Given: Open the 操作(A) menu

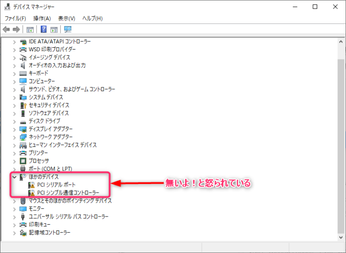Looking at the screenshot, I should pyautogui.click(x=42, y=18).
